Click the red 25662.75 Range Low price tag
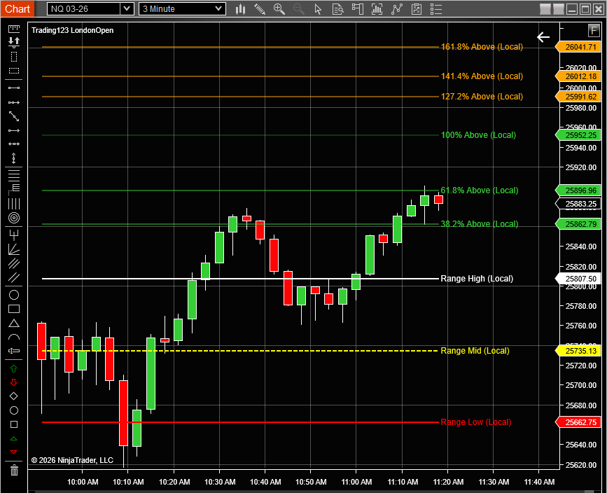The image size is (607, 493). click(578, 422)
